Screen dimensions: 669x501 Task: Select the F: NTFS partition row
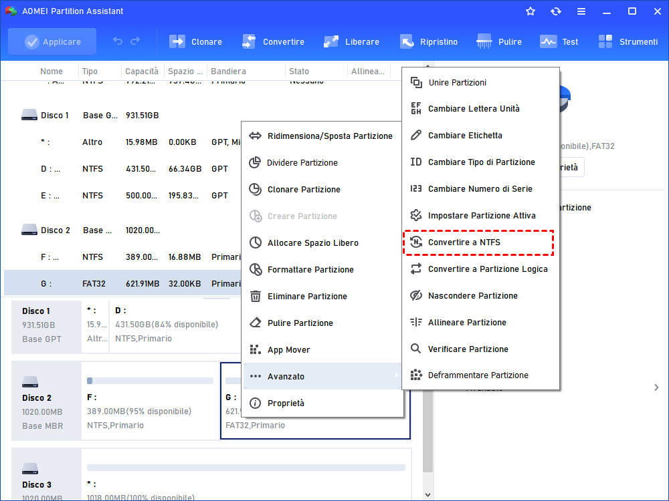tap(123, 257)
